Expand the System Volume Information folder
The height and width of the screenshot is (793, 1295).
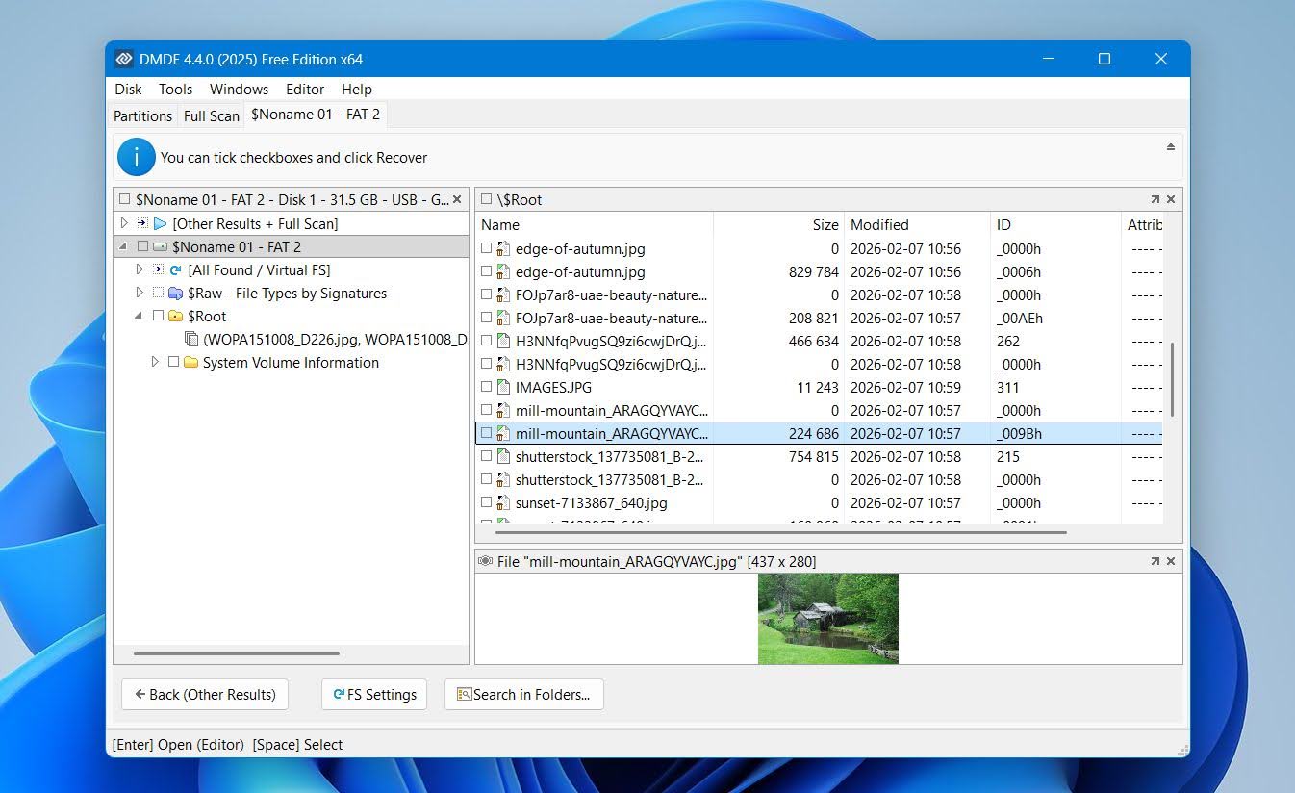(155, 363)
